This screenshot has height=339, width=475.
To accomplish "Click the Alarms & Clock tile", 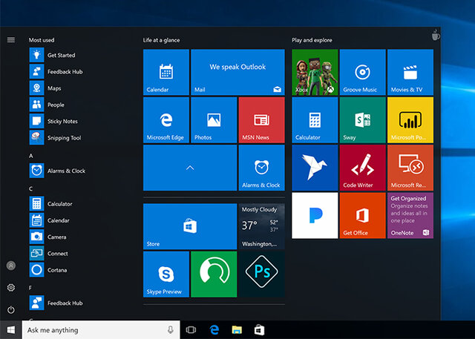I will pyautogui.click(x=262, y=168).
